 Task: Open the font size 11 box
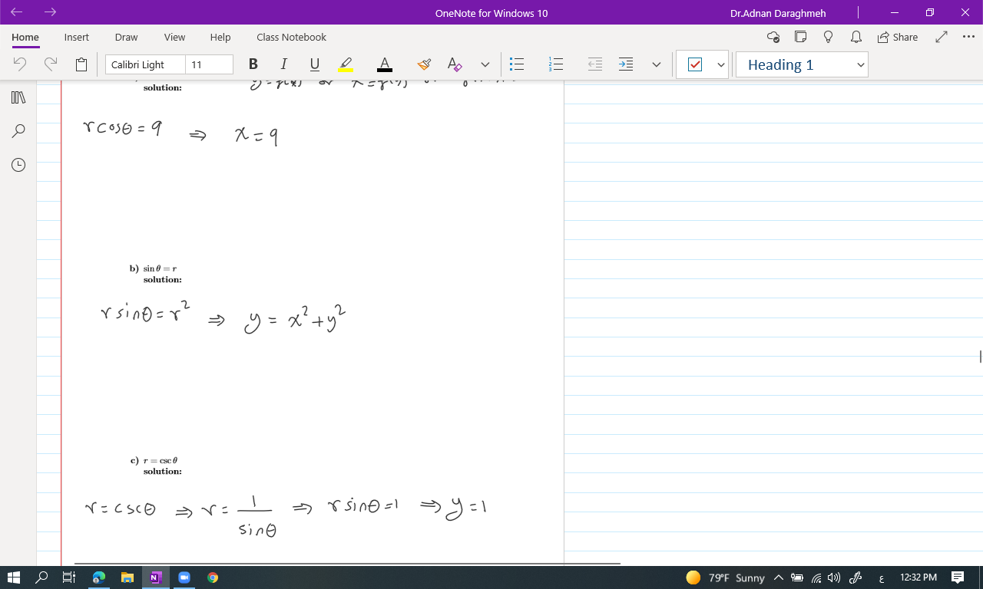point(209,64)
